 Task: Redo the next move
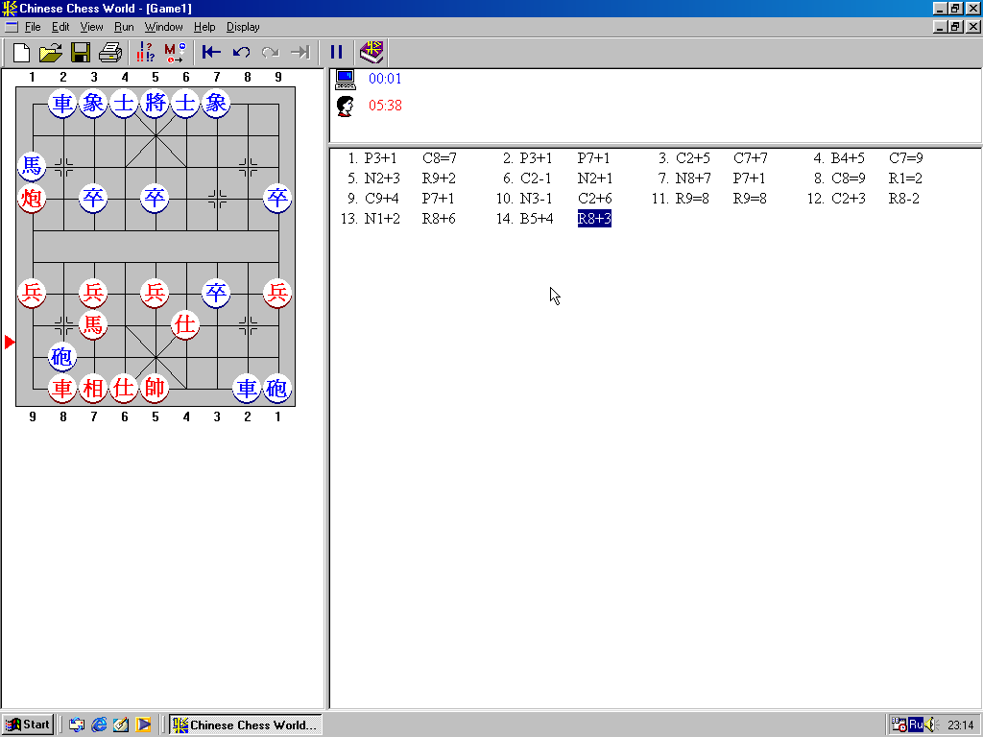pyautogui.click(x=270, y=53)
